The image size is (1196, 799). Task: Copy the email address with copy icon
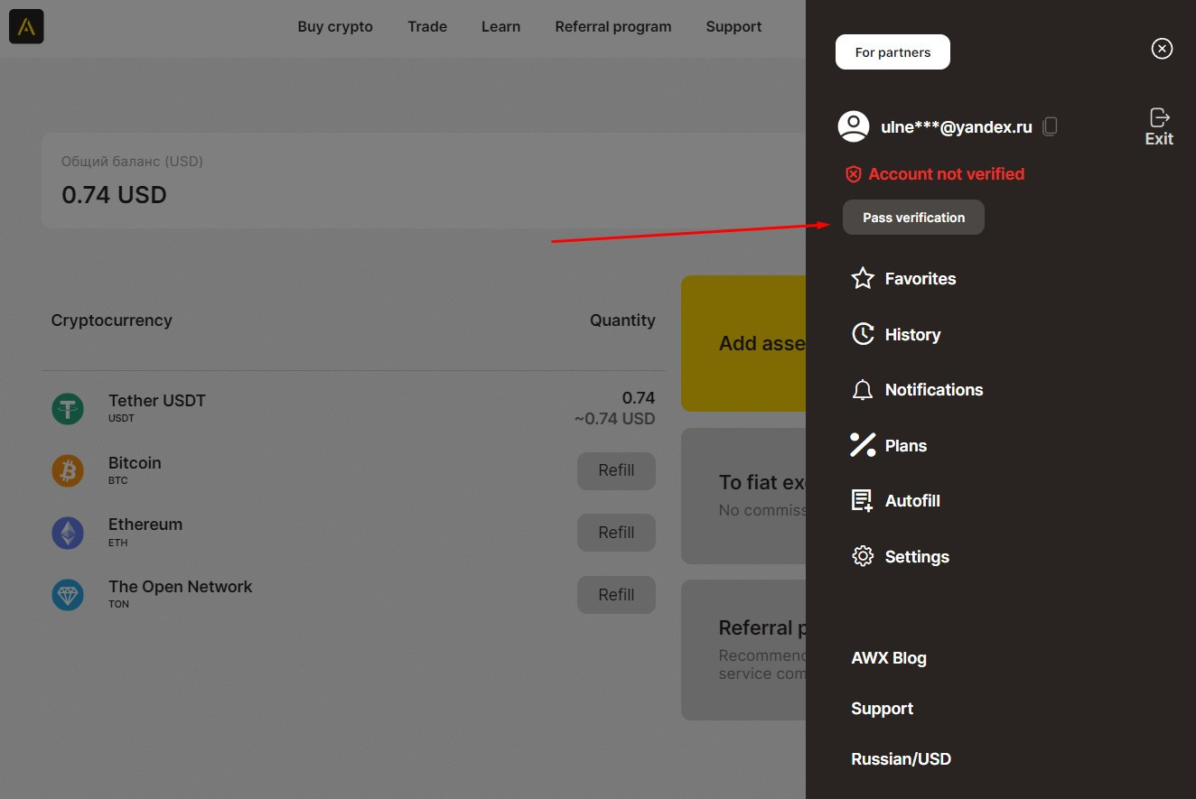tap(1050, 127)
